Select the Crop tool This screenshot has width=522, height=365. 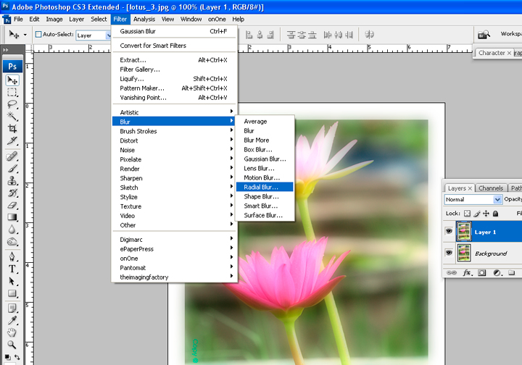(x=13, y=128)
